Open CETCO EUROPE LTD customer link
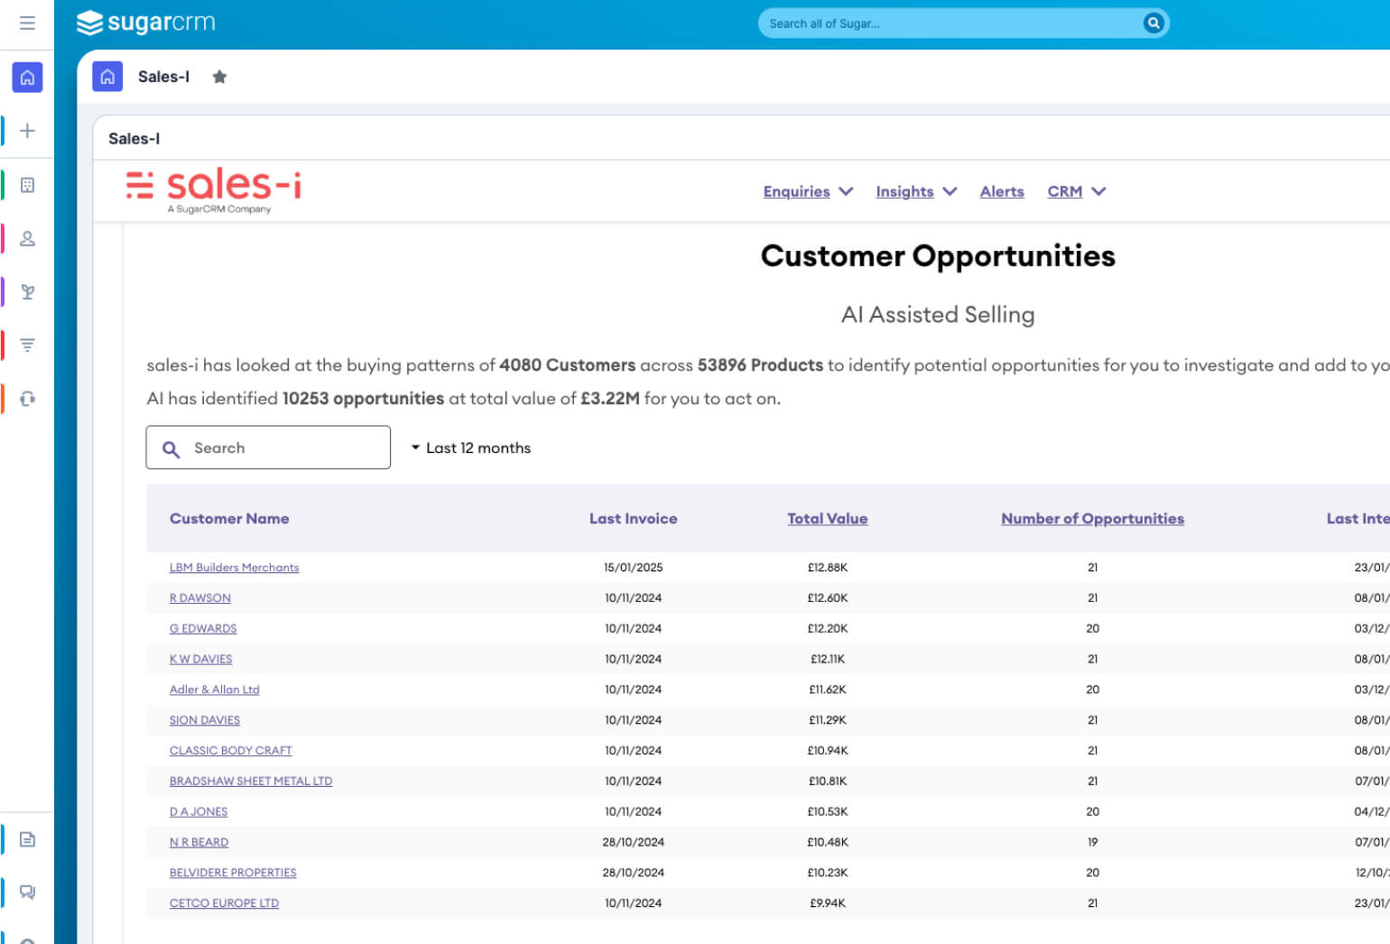Screen dimensions: 1390x944 [x=224, y=903]
